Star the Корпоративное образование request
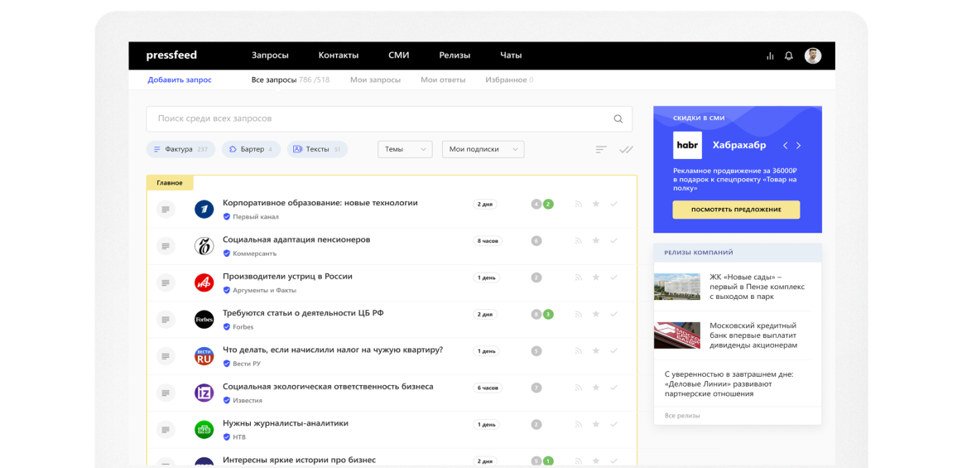The width and height of the screenshot is (962, 468). tap(596, 204)
